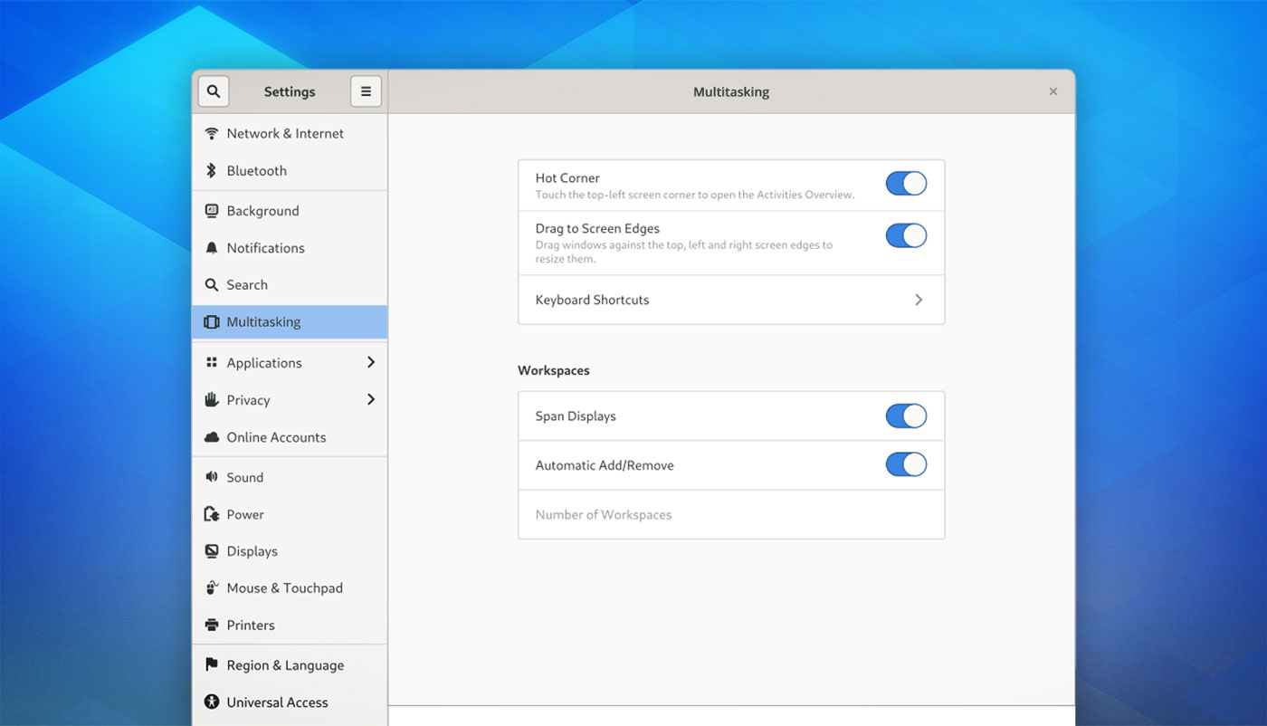Open Keyboard Shortcuts via its chevron
The image size is (1267, 726).
[x=918, y=300]
